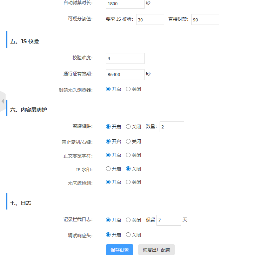
Task: Turn off 调试响应头 关闭
Action: 128,234
